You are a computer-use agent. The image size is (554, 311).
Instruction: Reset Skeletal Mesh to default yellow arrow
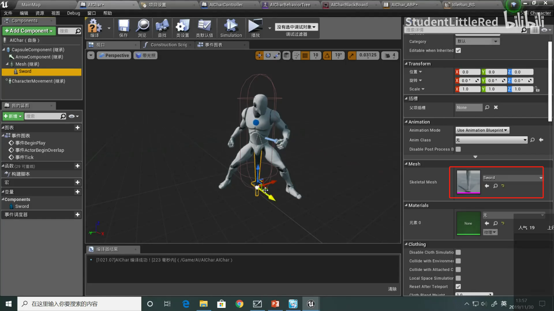click(x=503, y=186)
